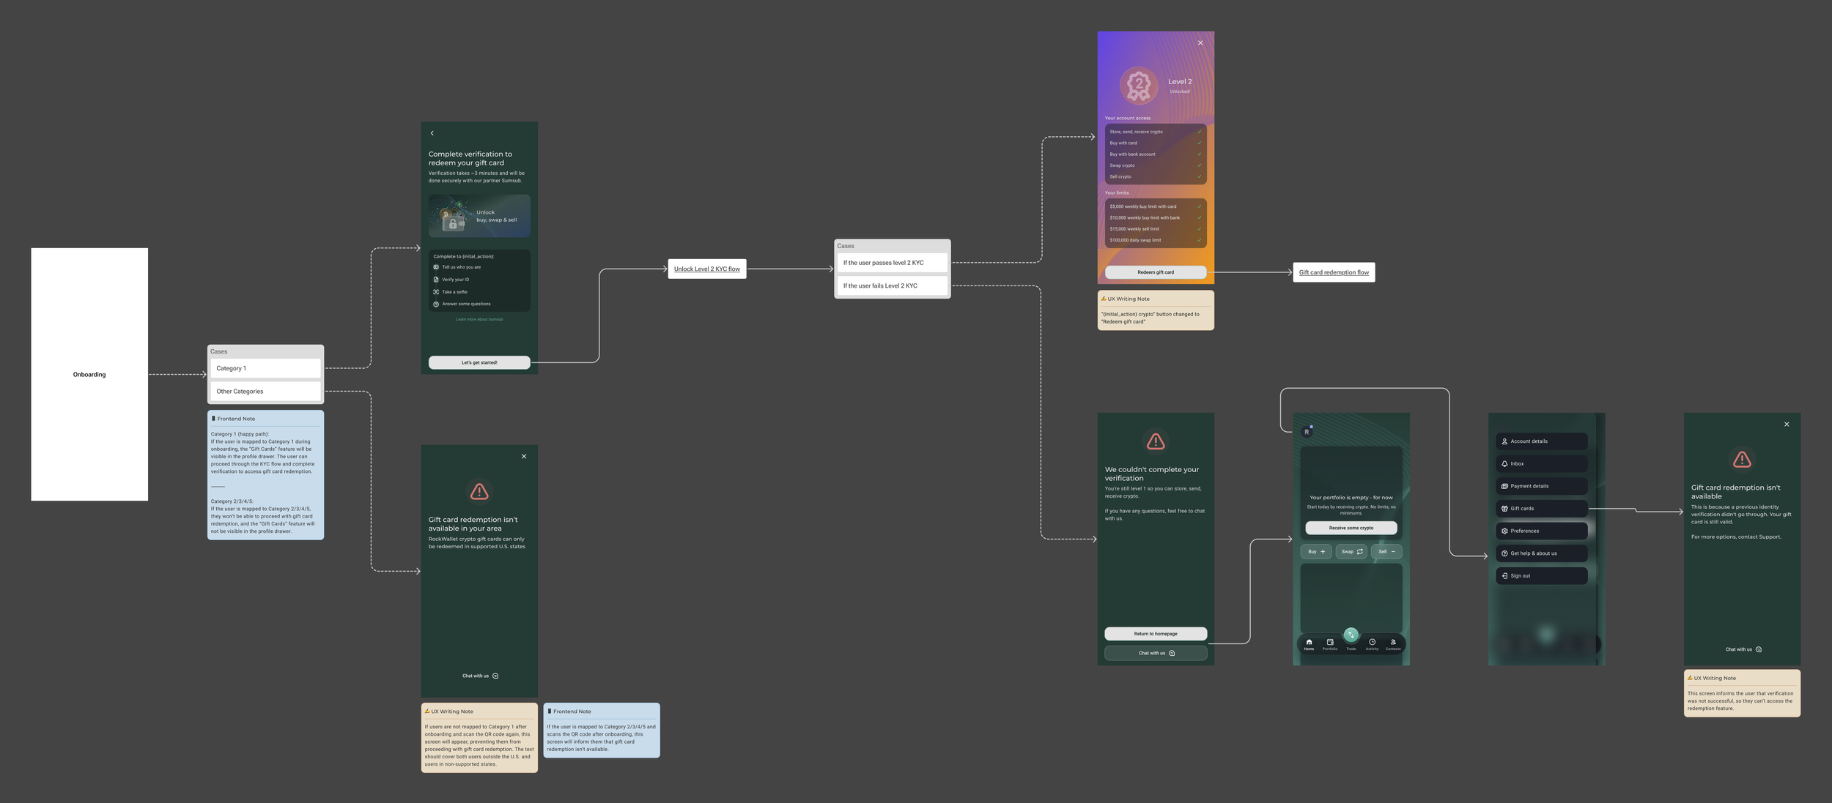This screenshot has width=1832, height=803.
Task: Click 'Your portfolio is empty - for now' text
Action: click(1351, 498)
